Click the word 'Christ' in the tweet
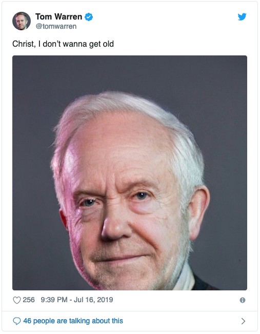Viewport: 260px width, 334px height. [23, 44]
